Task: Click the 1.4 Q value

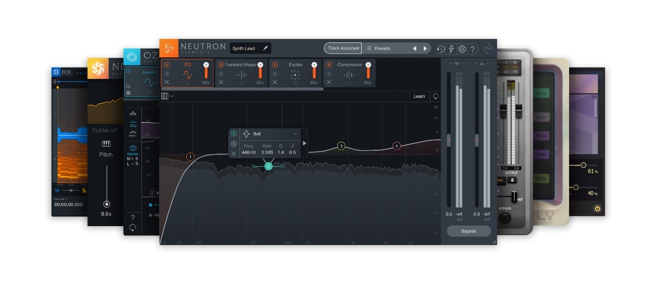Action: [280, 152]
